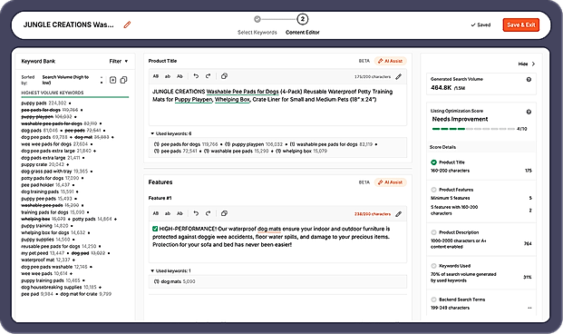The image size is (563, 334).
Task: Open help for Generated Search Volume
Action: [529, 80]
